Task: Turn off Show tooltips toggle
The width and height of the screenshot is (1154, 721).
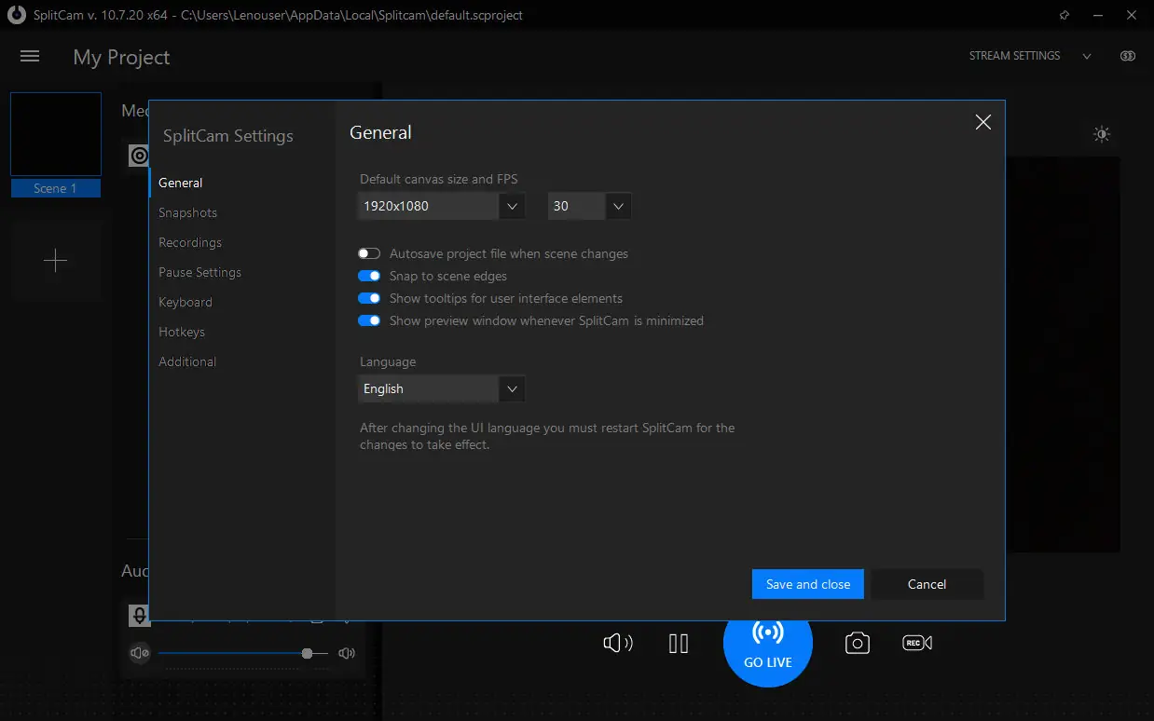Action: pos(369,298)
